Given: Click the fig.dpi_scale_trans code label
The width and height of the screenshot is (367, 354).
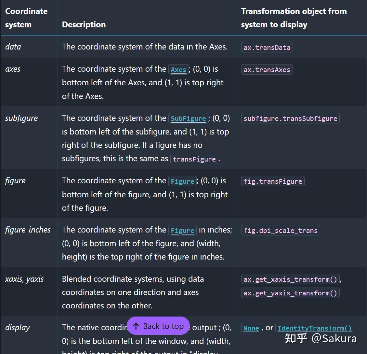Looking at the screenshot, I should (281, 231).
